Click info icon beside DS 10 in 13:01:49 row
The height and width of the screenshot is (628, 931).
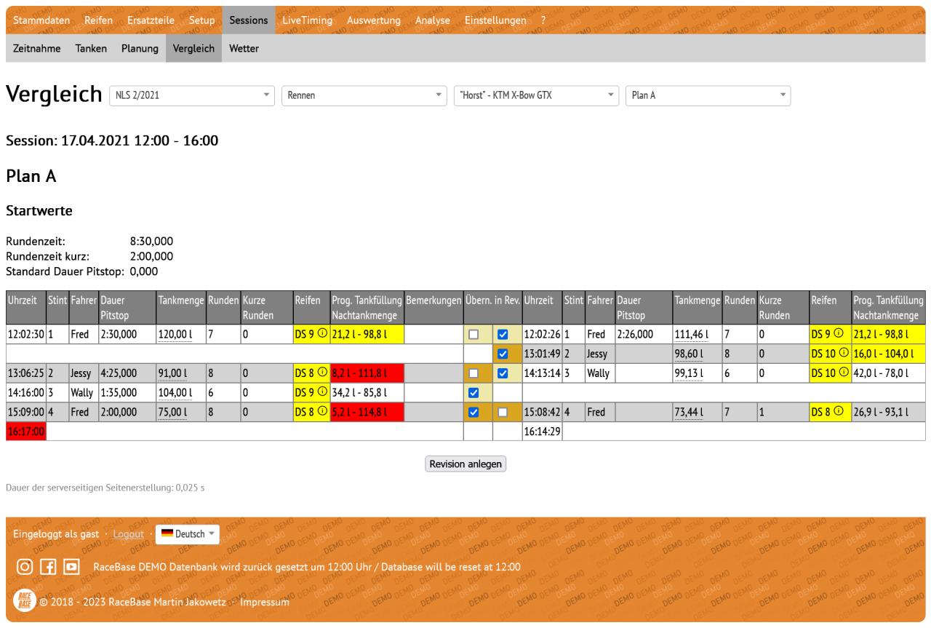[x=844, y=353]
